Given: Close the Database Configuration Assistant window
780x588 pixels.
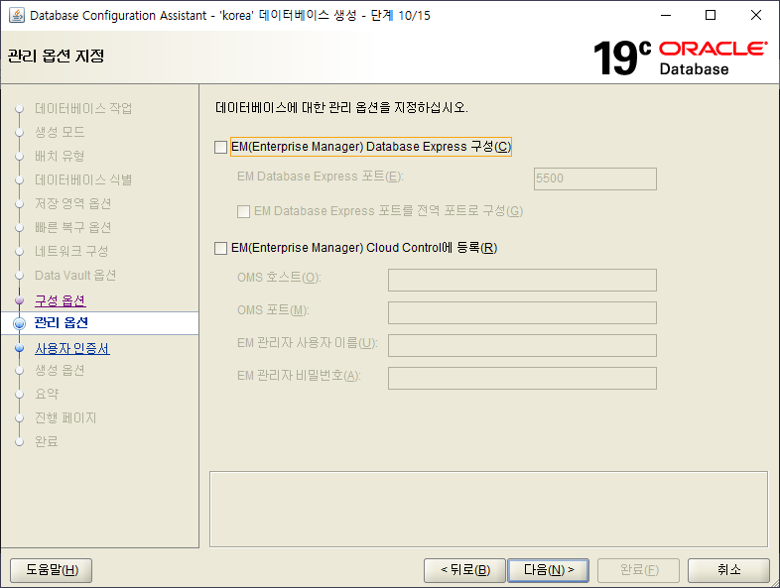Looking at the screenshot, I should pos(755,16).
